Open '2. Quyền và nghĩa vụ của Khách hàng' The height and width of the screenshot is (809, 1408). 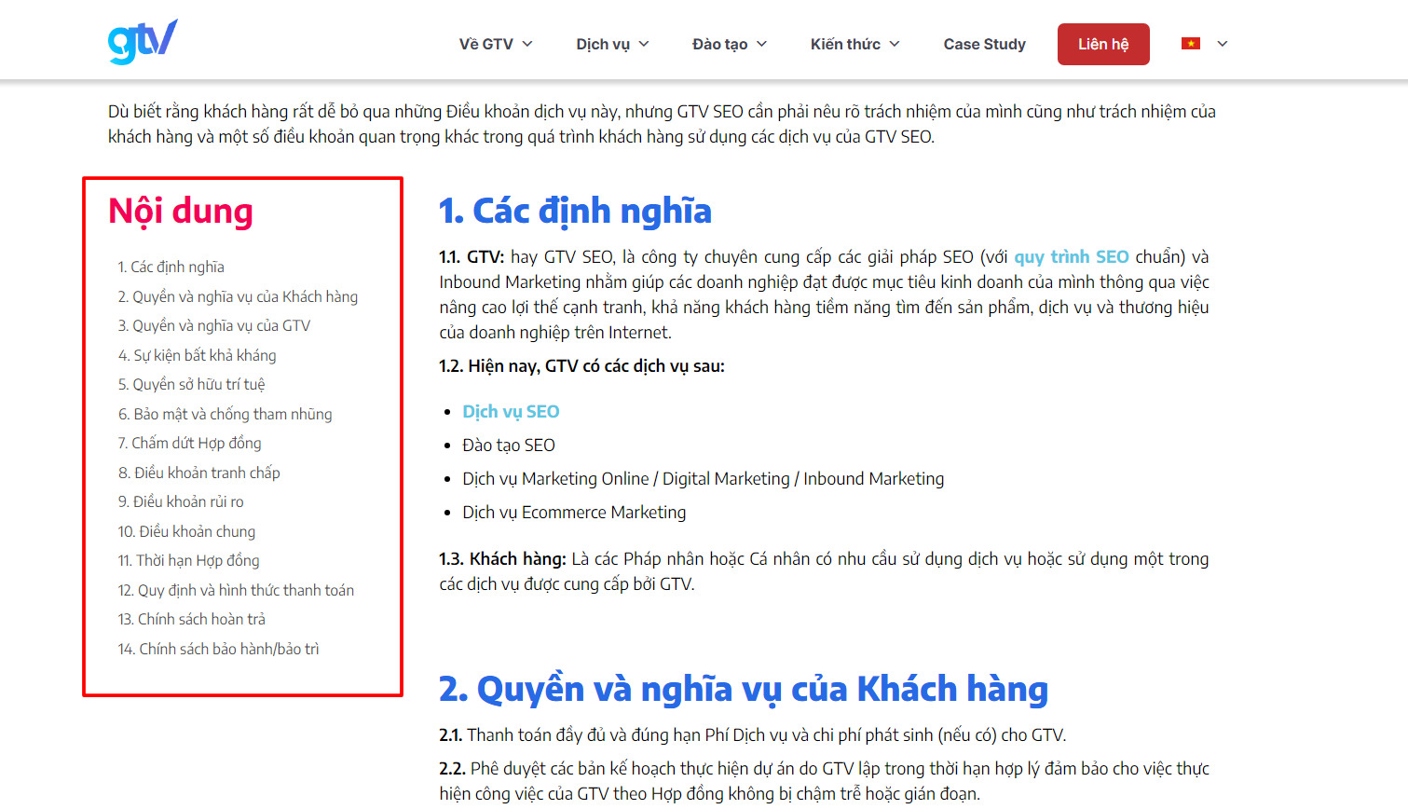click(x=238, y=295)
